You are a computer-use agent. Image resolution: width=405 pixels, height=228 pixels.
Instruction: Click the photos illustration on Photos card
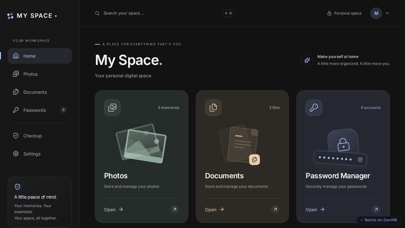click(141, 143)
